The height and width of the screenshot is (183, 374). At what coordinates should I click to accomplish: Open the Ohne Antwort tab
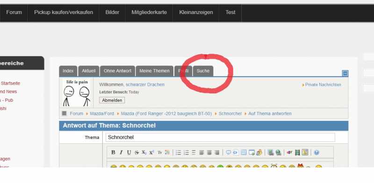click(x=118, y=71)
